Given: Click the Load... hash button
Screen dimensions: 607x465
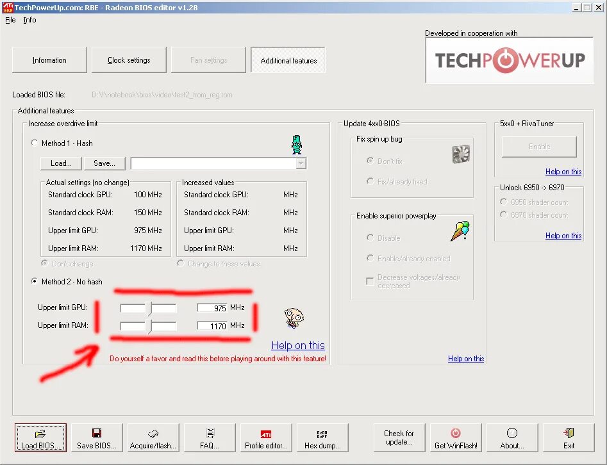Looking at the screenshot, I should [x=61, y=163].
